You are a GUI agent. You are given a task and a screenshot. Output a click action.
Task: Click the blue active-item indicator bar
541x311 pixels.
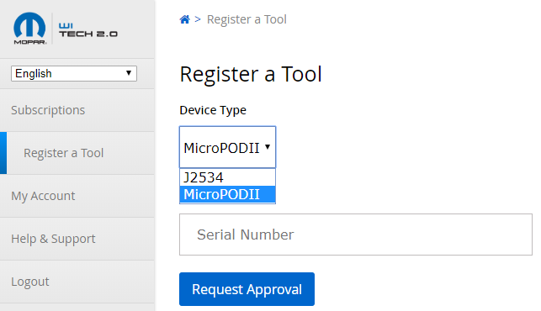coord(3,153)
